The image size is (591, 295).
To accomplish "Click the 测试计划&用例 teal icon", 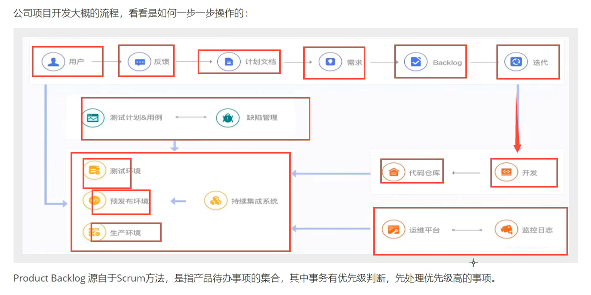I will point(93,117).
